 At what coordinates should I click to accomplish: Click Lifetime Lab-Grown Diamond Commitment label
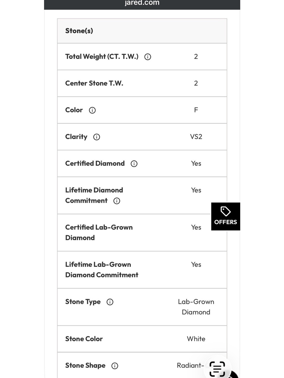tap(102, 270)
